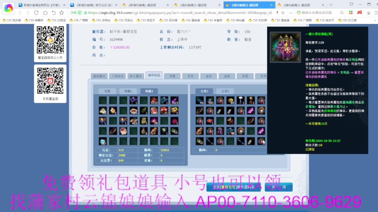Select the 大悟琉璃瓶 item thumbnail in tooltip
Viewport: 378px width, 212px height.
click(284, 47)
